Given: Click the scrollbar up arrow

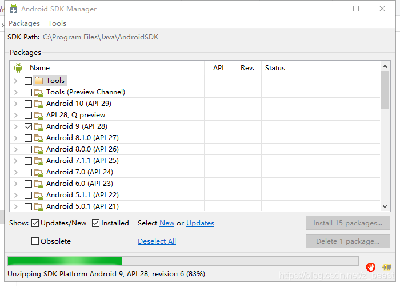Looking at the screenshot, I should [385, 66].
